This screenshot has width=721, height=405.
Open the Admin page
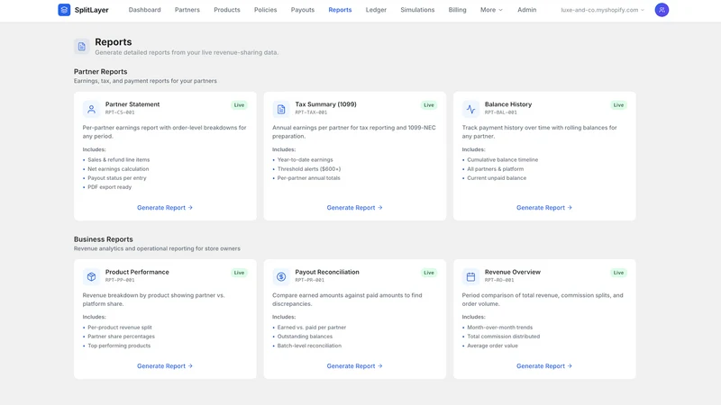[526, 10]
